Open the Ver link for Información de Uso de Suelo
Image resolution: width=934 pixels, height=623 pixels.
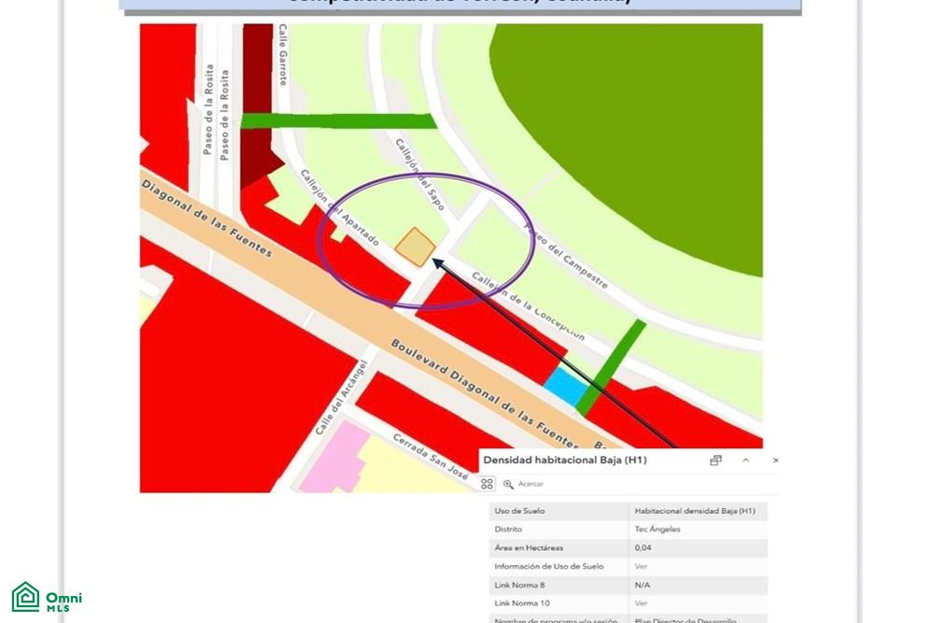641,566
